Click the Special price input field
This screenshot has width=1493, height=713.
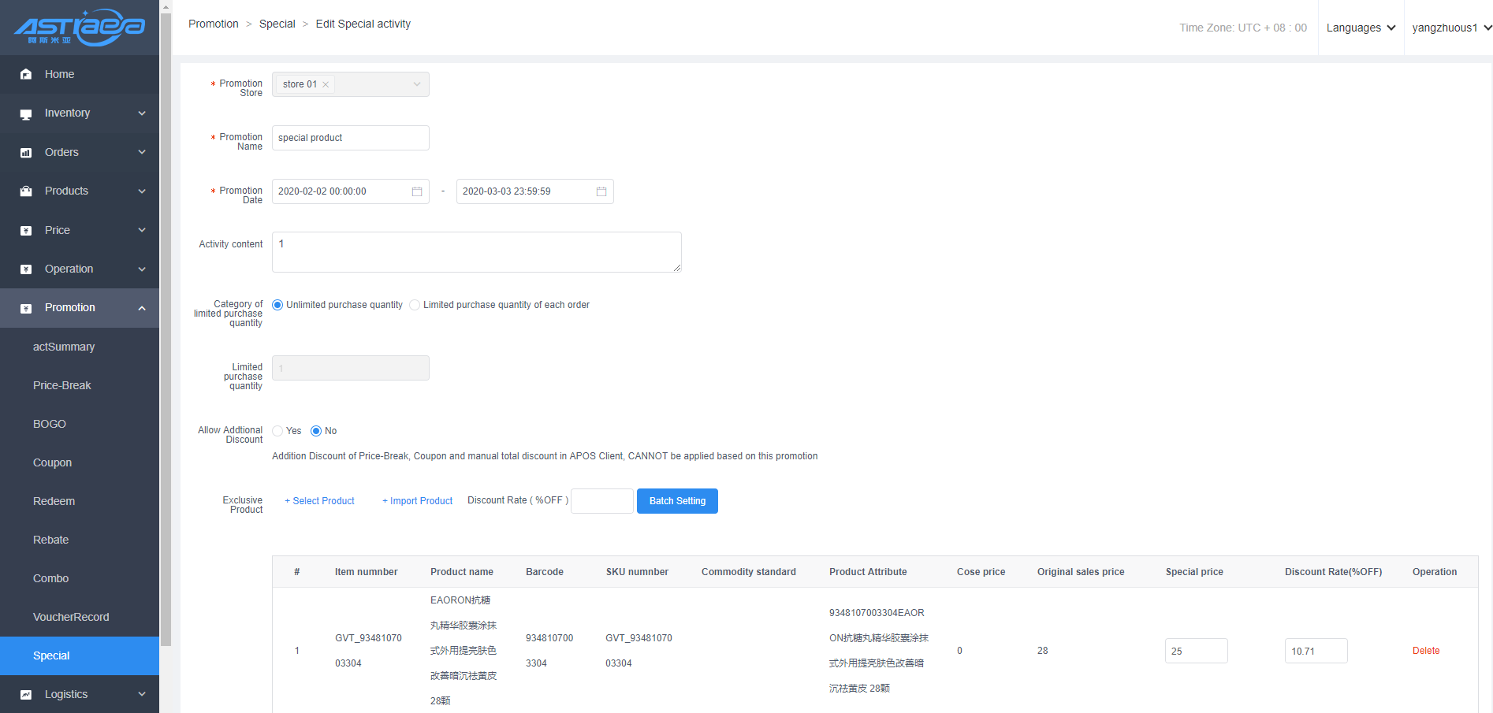pos(1196,651)
